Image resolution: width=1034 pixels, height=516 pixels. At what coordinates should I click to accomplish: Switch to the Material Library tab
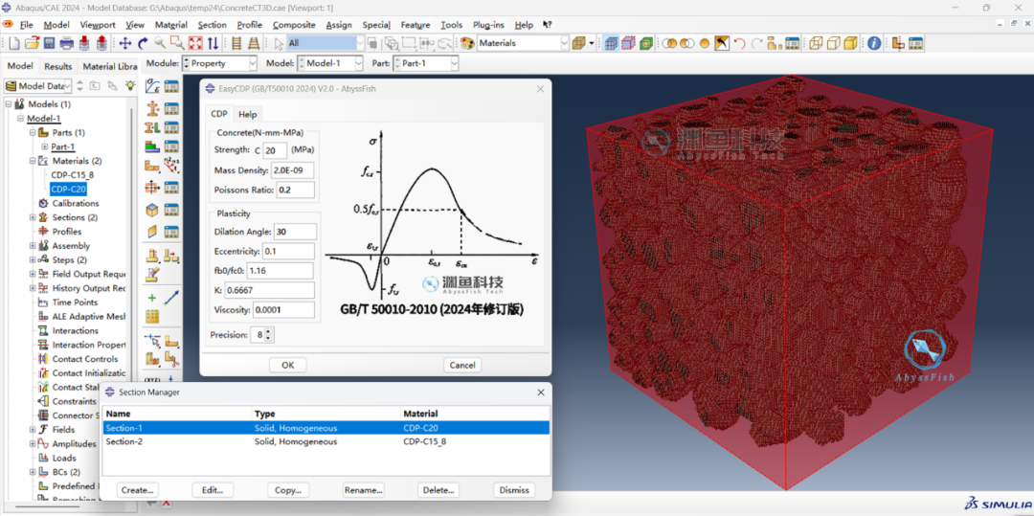tap(110, 67)
